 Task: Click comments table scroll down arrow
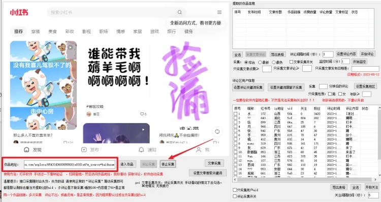[x=379, y=175]
